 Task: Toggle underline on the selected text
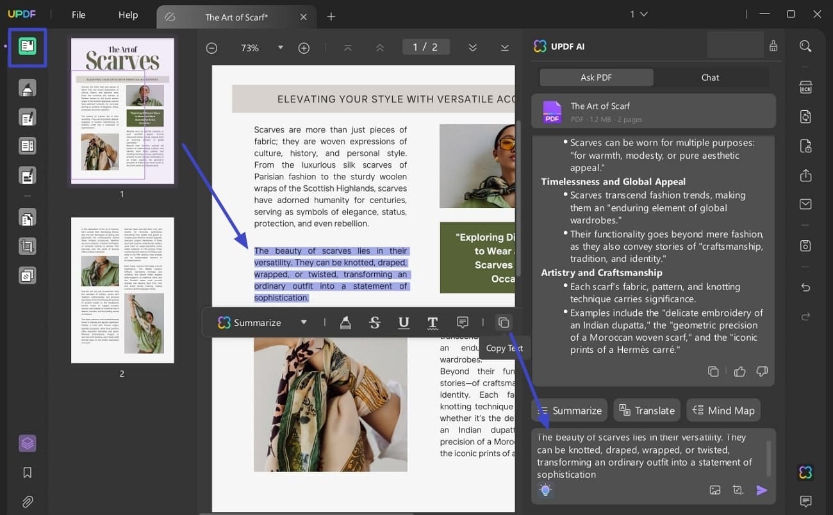(404, 322)
